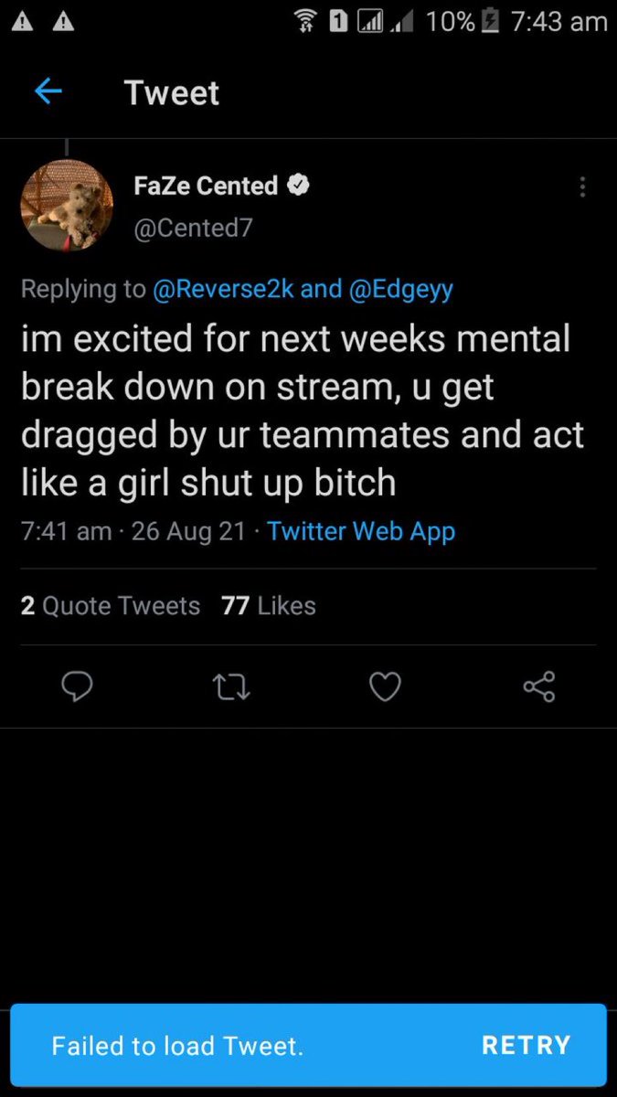The height and width of the screenshot is (1097, 617).
Task: View the 77 Likes list
Action: click(x=269, y=605)
